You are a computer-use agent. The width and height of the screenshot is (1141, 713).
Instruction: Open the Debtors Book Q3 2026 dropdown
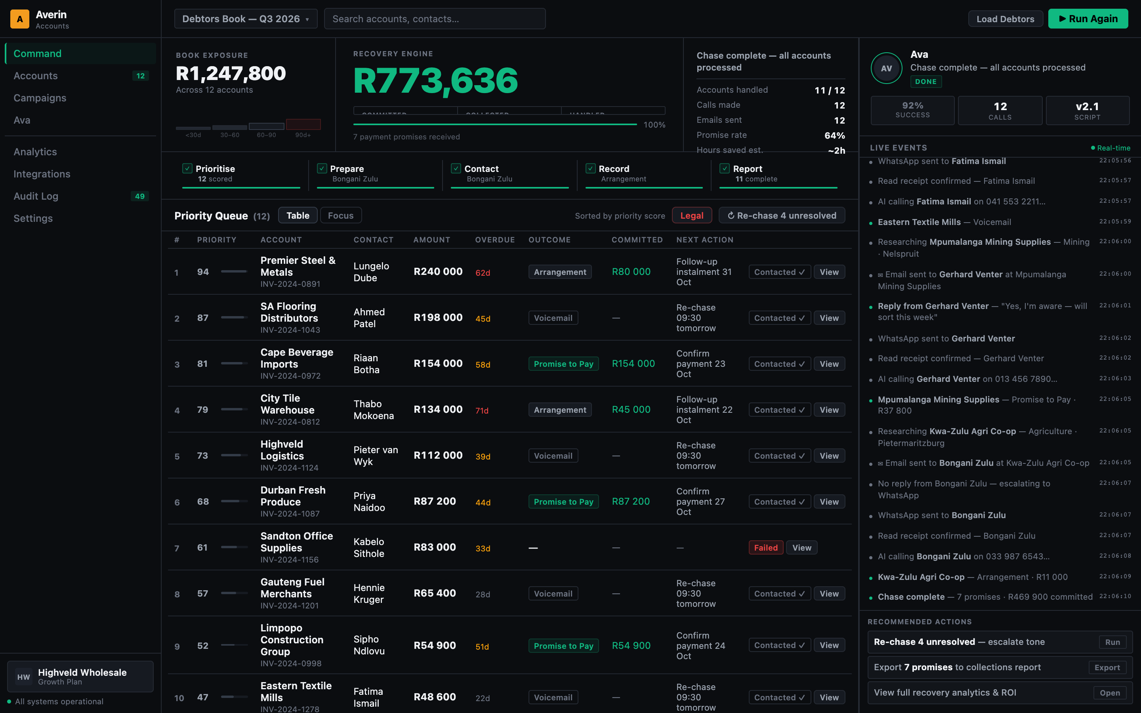pos(246,19)
